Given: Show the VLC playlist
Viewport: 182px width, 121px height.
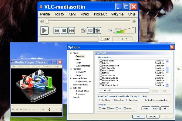Looking at the screenshot, I should (90, 31).
